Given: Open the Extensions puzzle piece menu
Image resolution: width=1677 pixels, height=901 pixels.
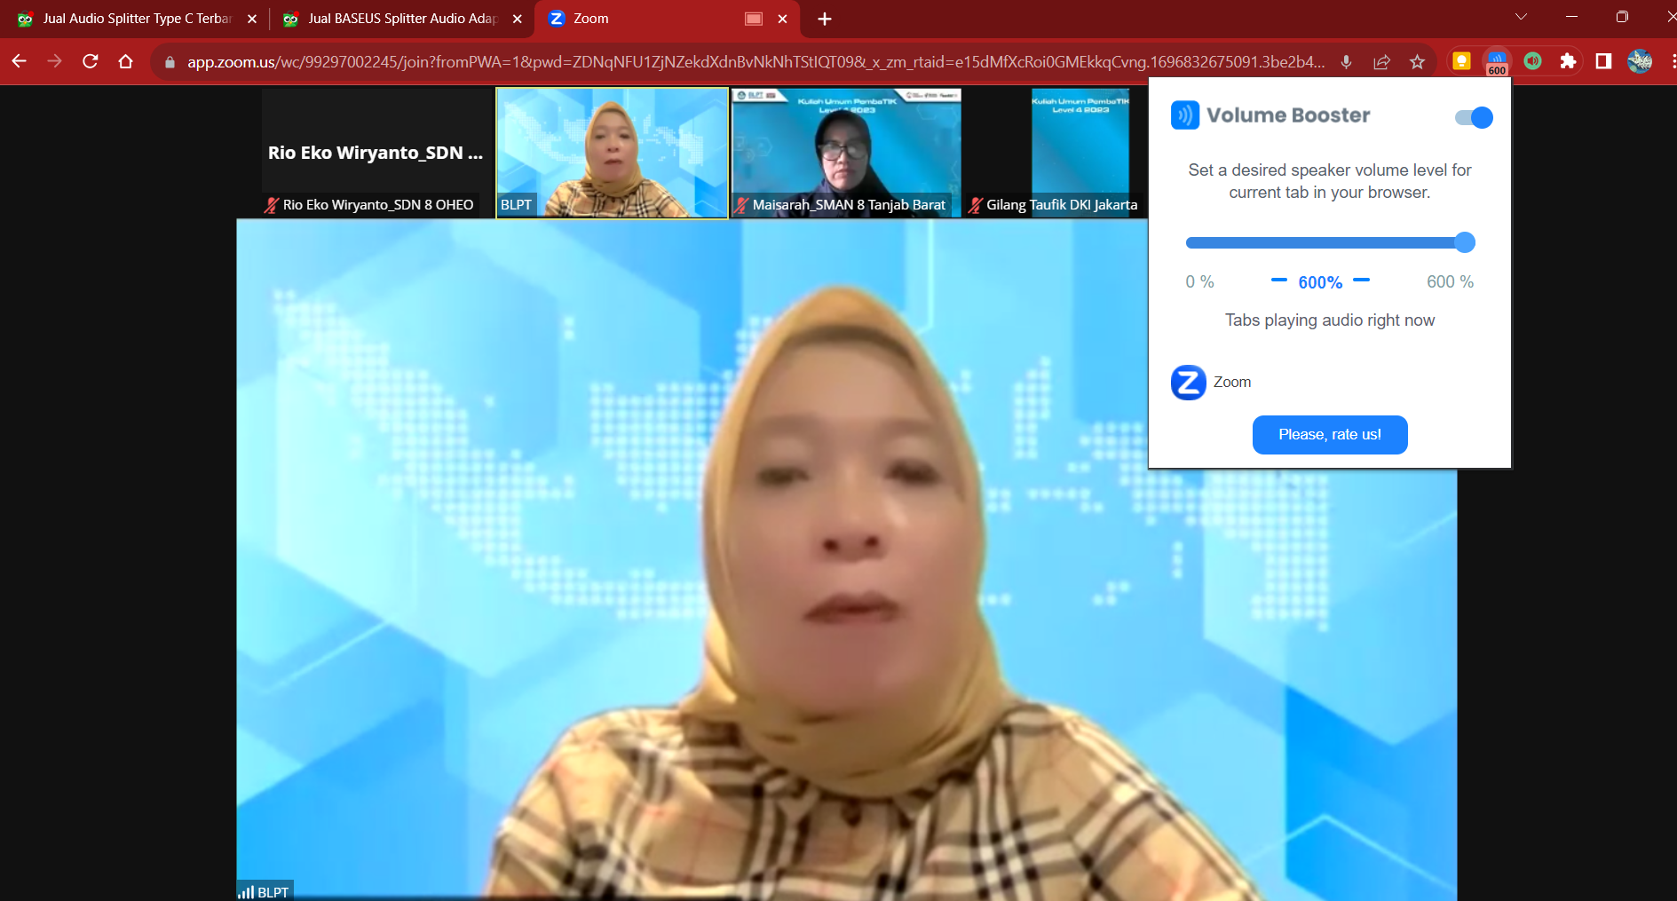Looking at the screenshot, I should click(1568, 61).
